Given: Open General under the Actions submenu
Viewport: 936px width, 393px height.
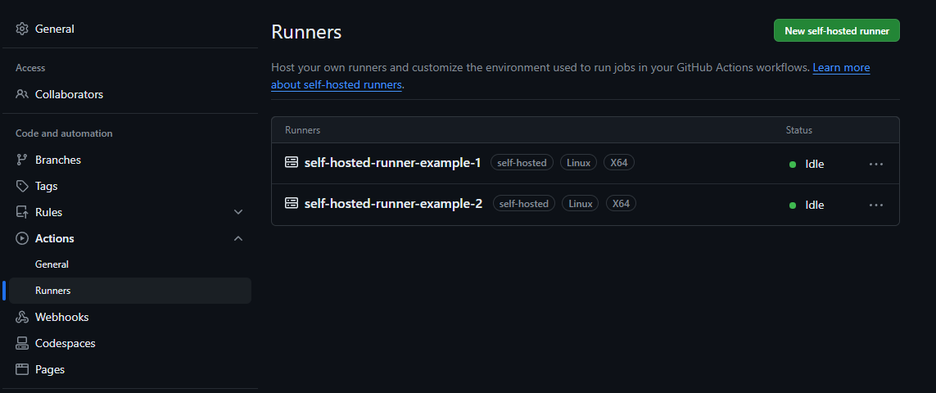Looking at the screenshot, I should 52,264.
